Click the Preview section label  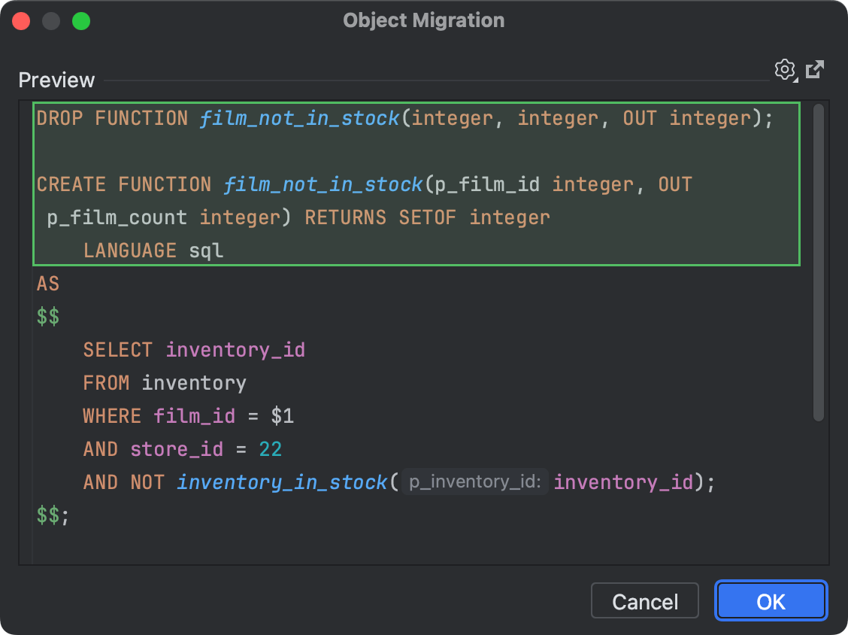click(56, 81)
